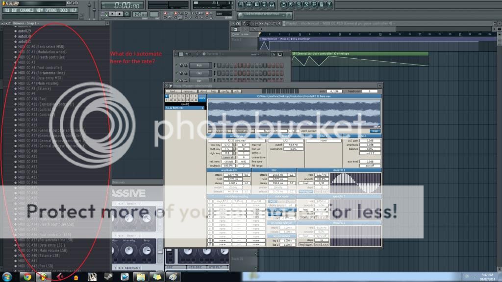
Task: Select MIDI CC #2 (Breath controller)
Action: tap(42, 57)
